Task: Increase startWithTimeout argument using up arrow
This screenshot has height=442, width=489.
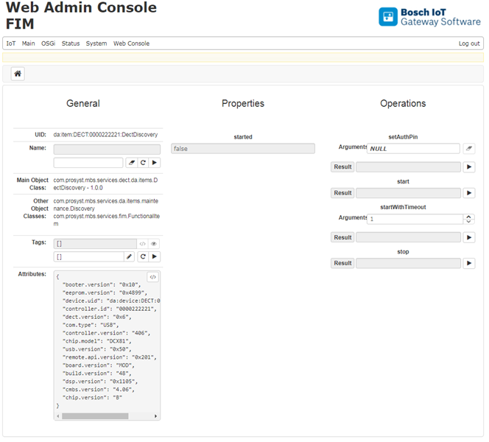Action: (x=469, y=216)
